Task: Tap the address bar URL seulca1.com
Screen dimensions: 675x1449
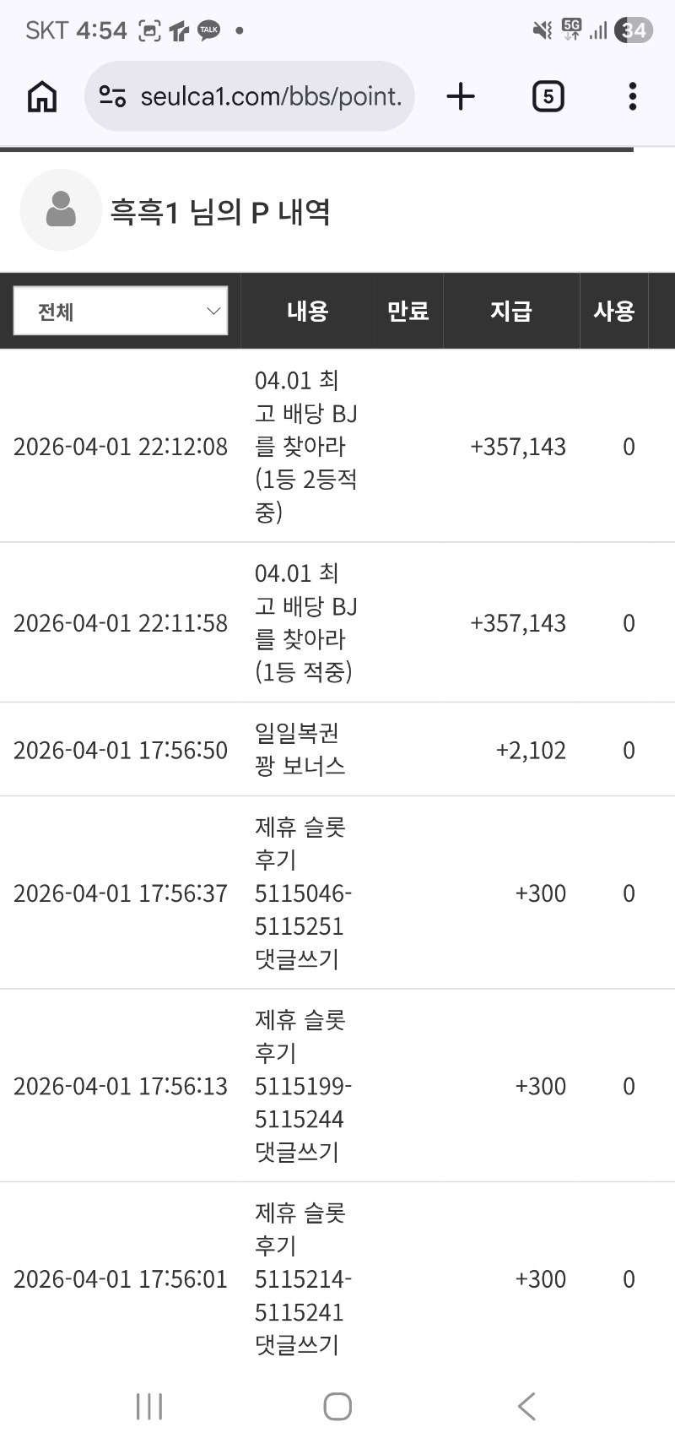Action: [270, 96]
